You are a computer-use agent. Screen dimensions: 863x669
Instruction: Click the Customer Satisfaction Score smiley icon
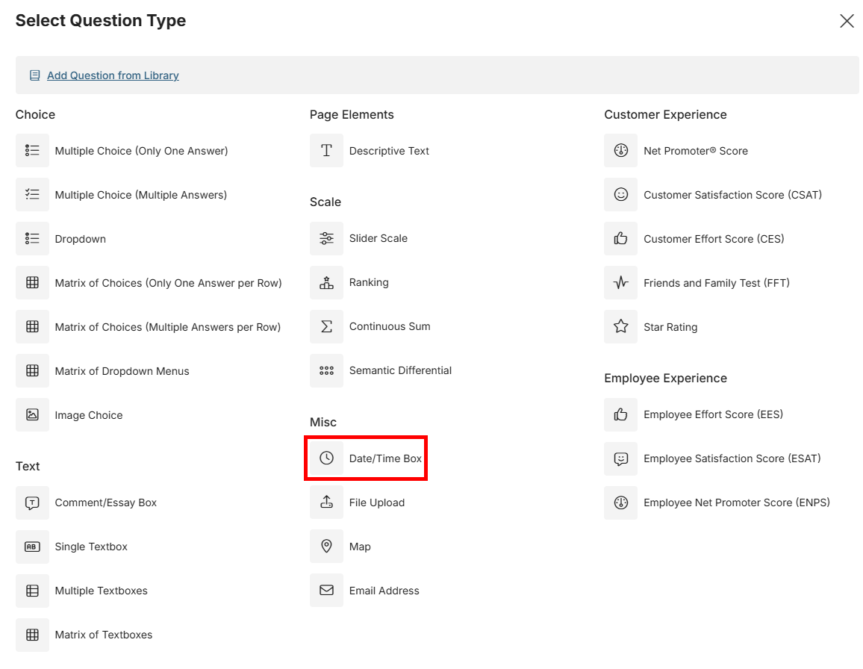click(621, 194)
